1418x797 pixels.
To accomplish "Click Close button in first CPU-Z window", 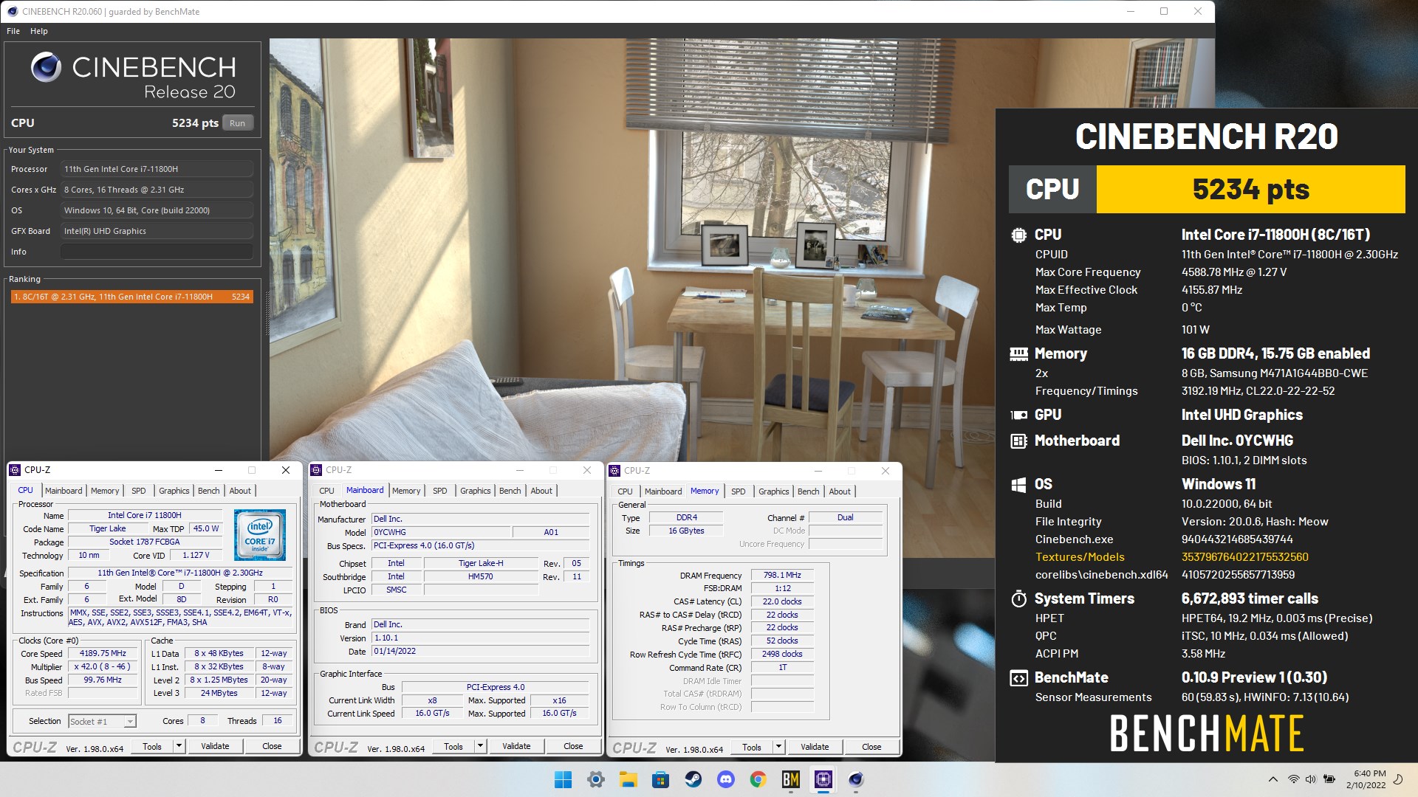I will click(x=272, y=747).
